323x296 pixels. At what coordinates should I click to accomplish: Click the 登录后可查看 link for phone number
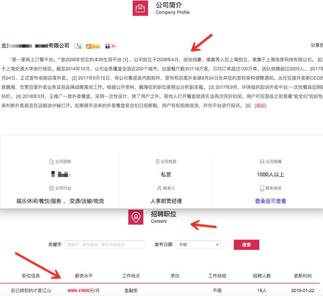[x=271, y=201]
